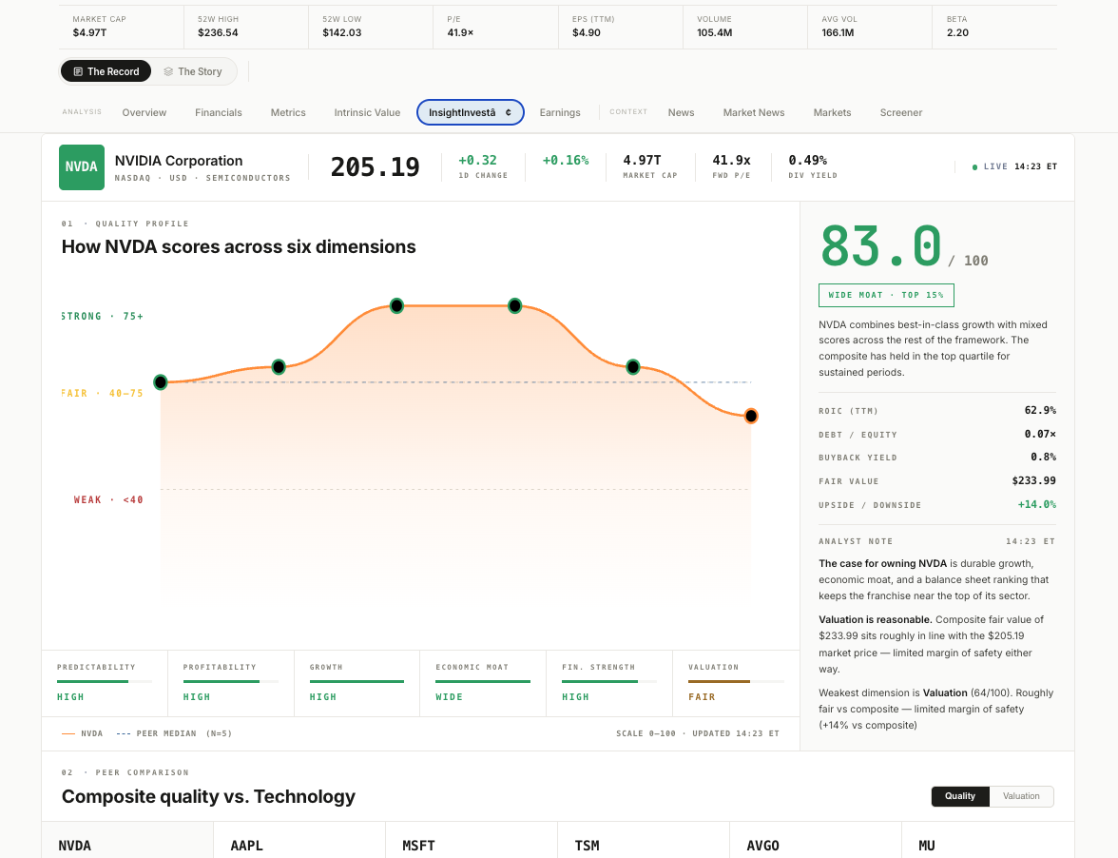The width and height of the screenshot is (1118, 858).
Task: Click the MU peer comparison card
Action: point(989,840)
